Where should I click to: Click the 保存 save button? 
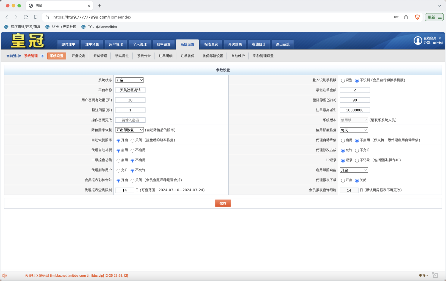click(x=223, y=203)
